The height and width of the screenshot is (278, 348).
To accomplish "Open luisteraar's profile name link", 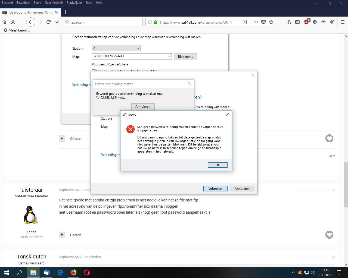I will pyautogui.click(x=32, y=190).
